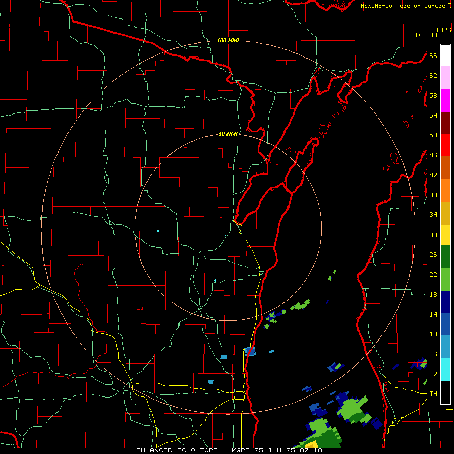Click the "26" legend value
Screen dimensions: 454x454
tap(433, 255)
